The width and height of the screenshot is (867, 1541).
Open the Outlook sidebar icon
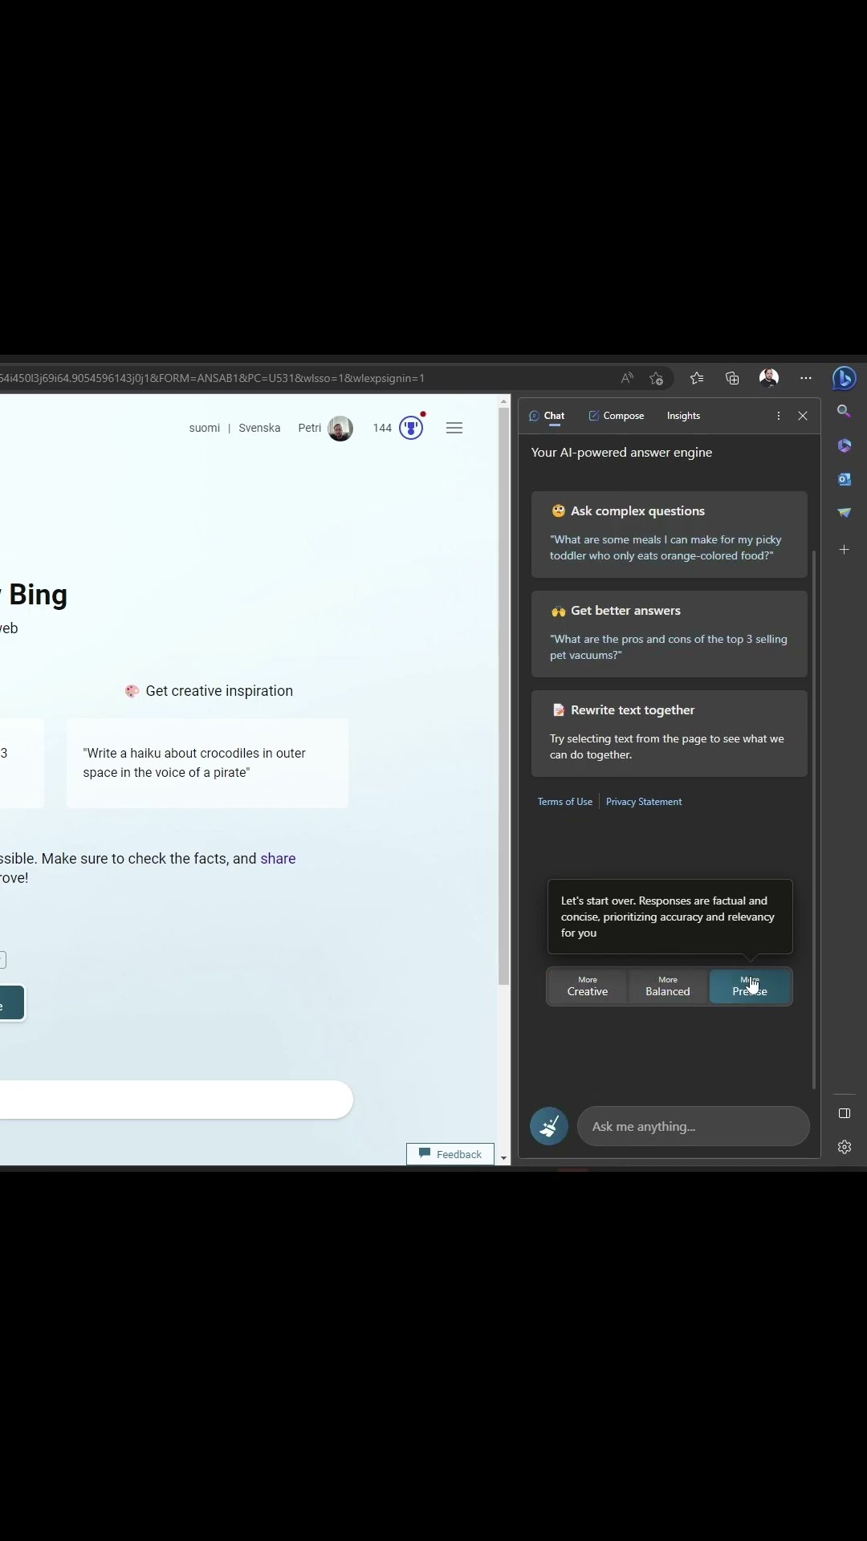[x=844, y=479]
